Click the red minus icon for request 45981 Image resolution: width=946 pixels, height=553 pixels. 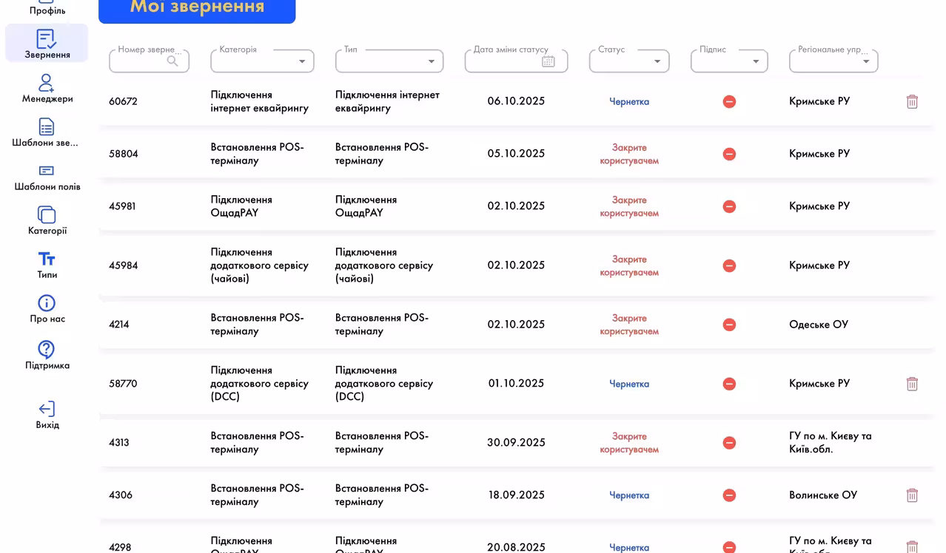729,206
